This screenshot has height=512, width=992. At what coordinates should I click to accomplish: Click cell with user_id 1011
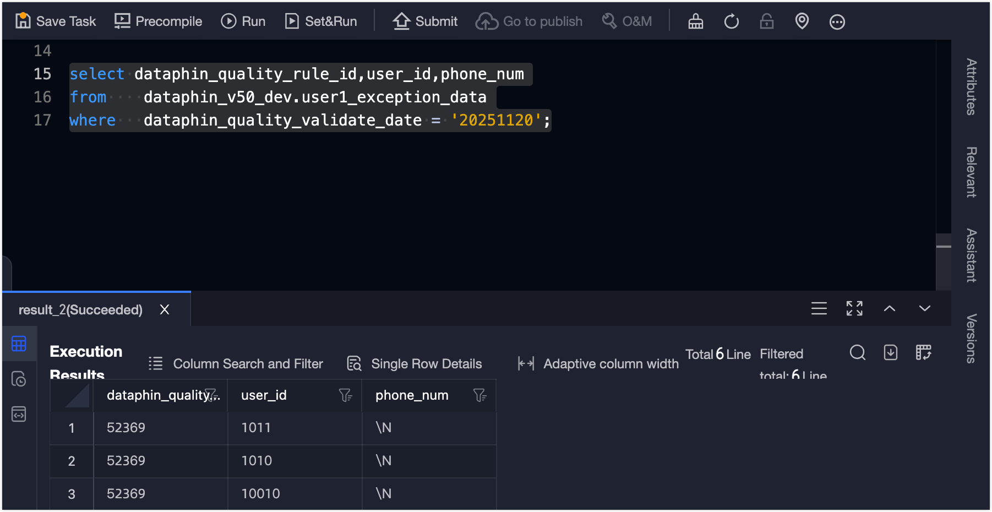(295, 428)
